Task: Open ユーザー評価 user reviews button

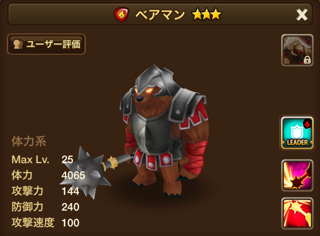Action: (46, 44)
